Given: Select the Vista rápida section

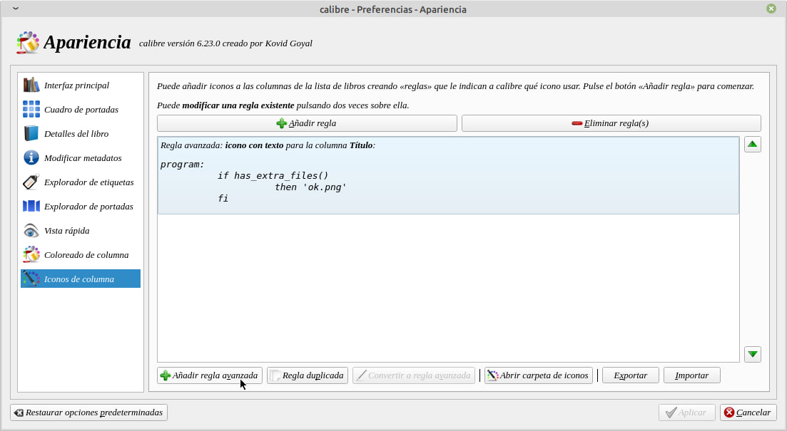Looking at the screenshot, I should [x=81, y=231].
